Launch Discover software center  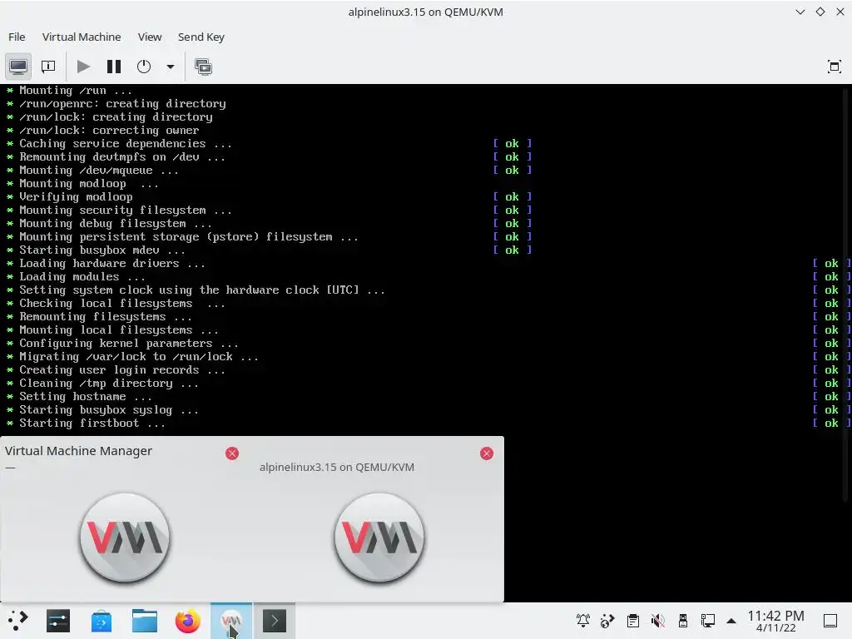101,621
